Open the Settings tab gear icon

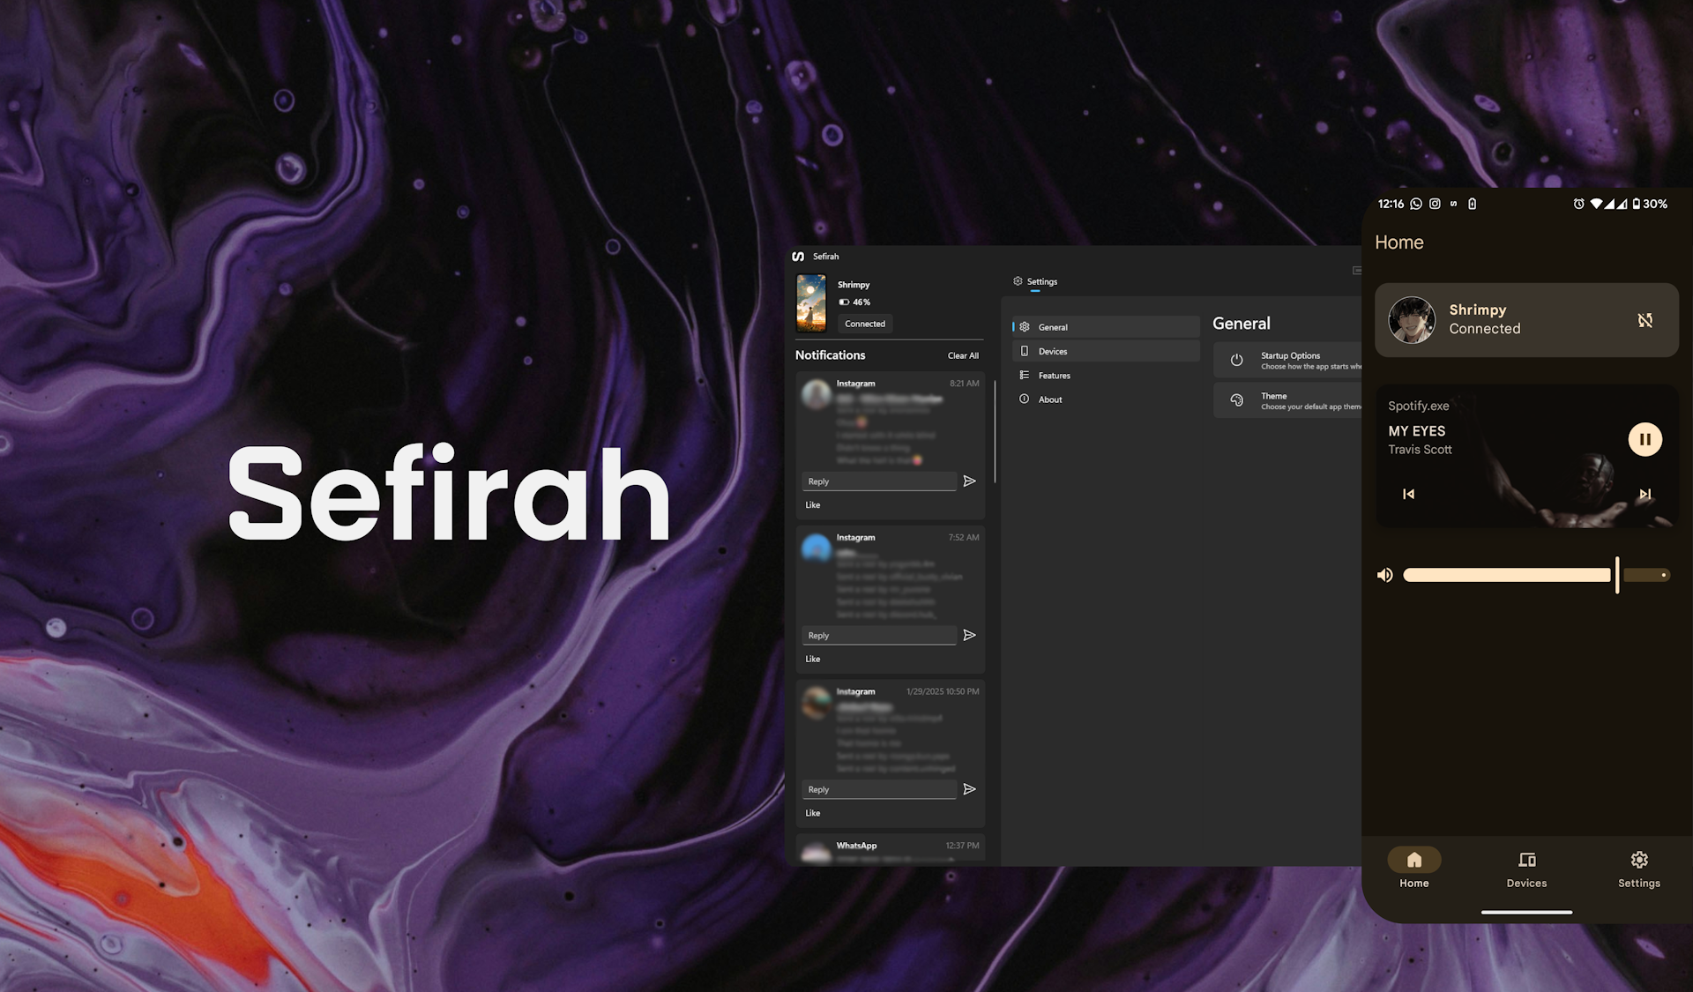click(x=1018, y=281)
